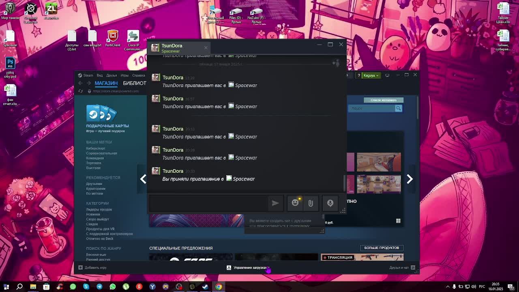The image size is (519, 292).
Task: Open the Вид menu
Action: point(100,75)
